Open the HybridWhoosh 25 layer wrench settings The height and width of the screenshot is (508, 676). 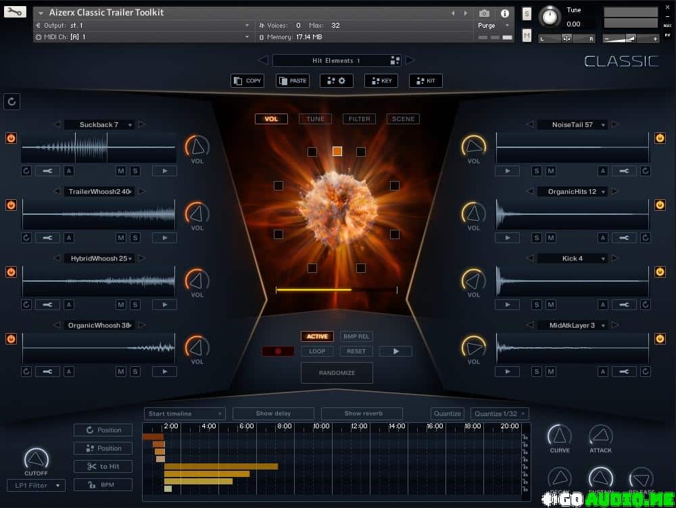(x=47, y=305)
